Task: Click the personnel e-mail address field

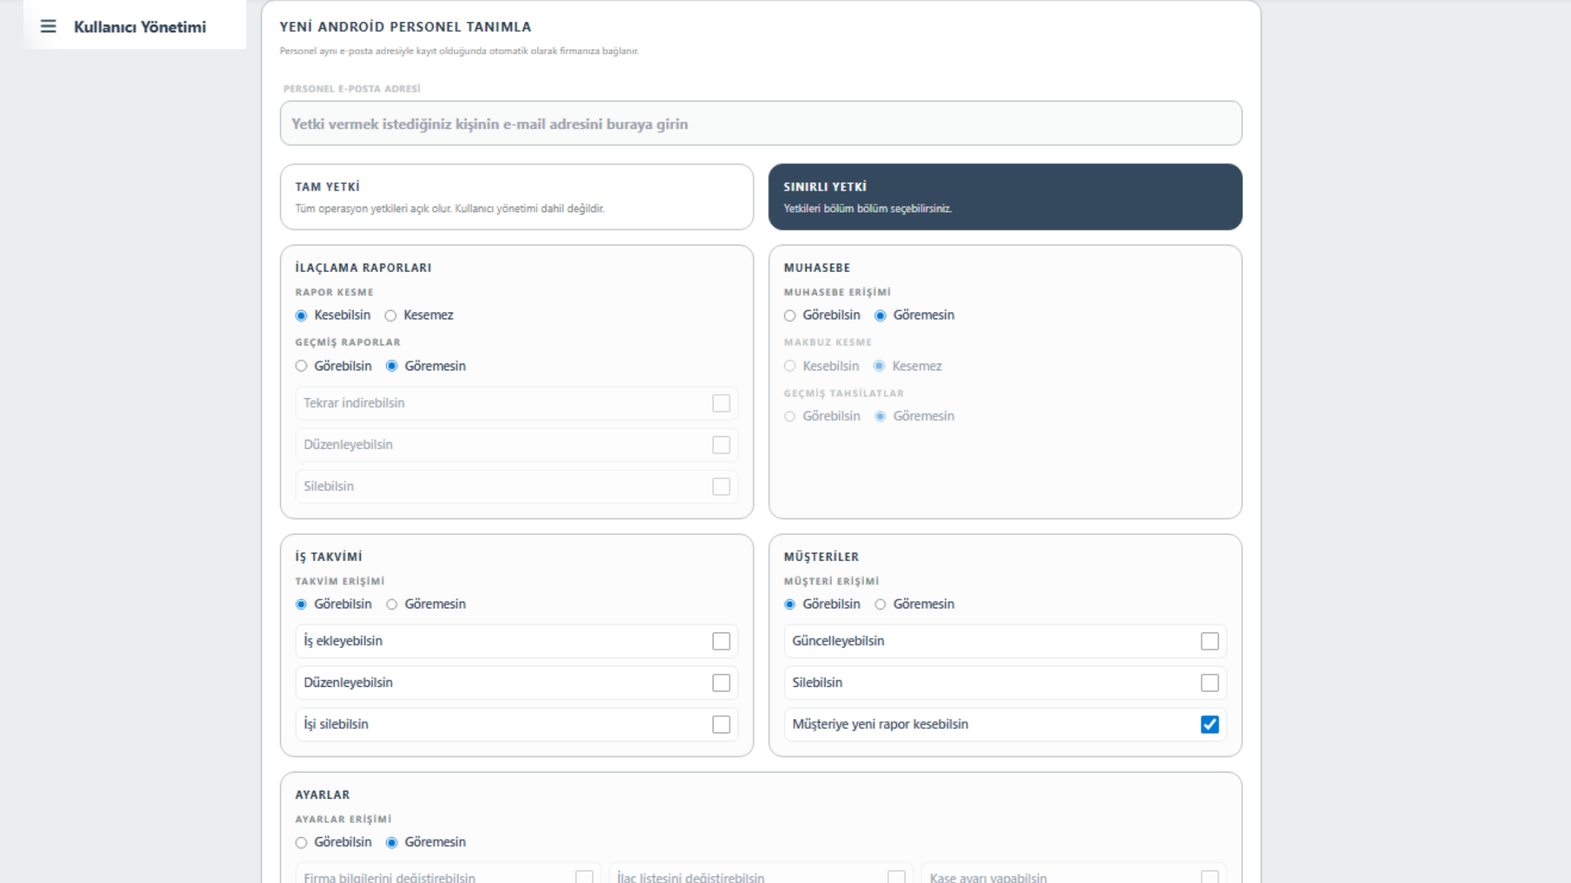Action: tap(761, 124)
